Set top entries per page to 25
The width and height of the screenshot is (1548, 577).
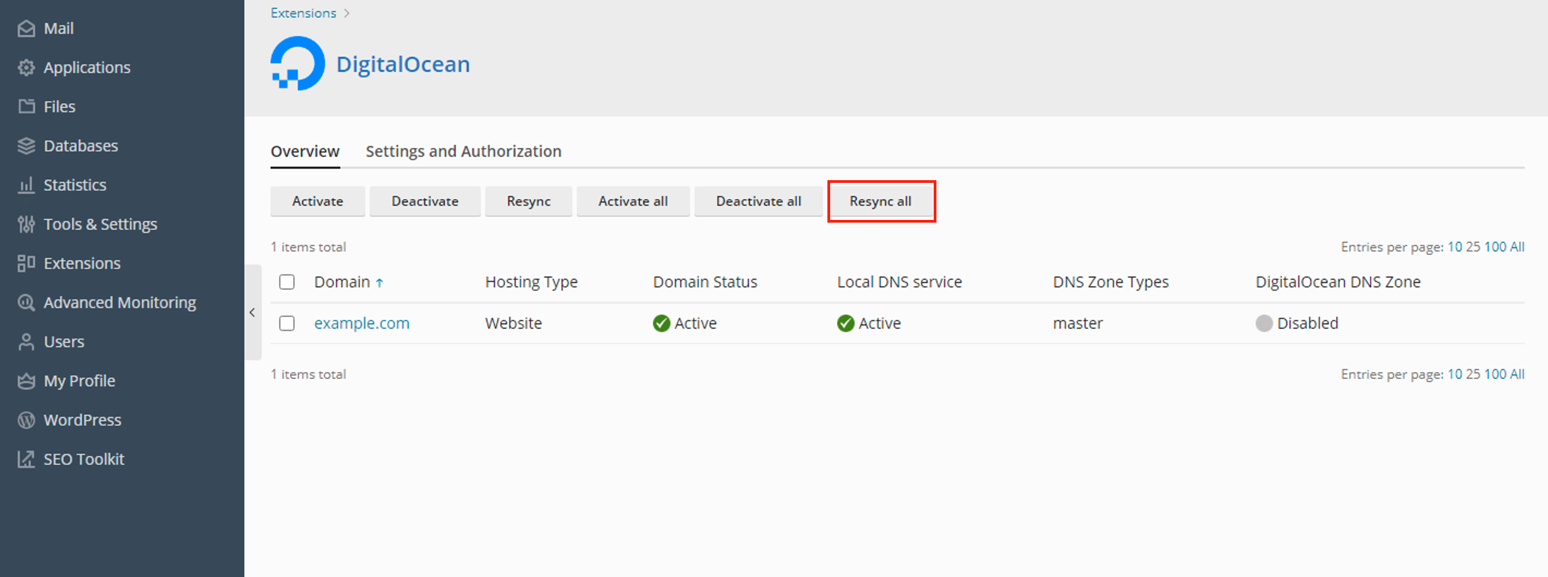point(1472,247)
